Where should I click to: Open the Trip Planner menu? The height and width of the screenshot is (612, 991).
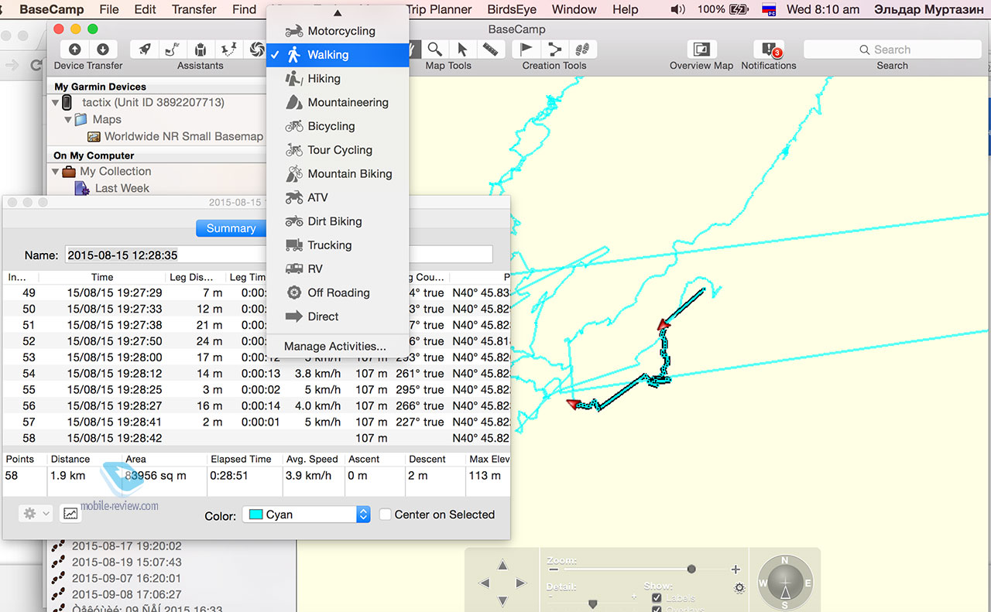coord(439,9)
